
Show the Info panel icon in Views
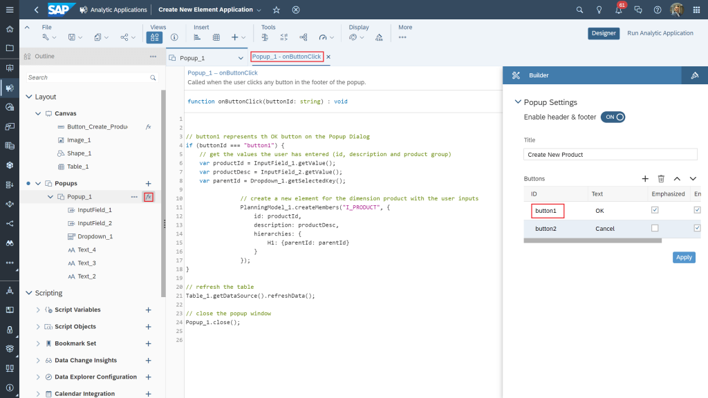coord(174,37)
